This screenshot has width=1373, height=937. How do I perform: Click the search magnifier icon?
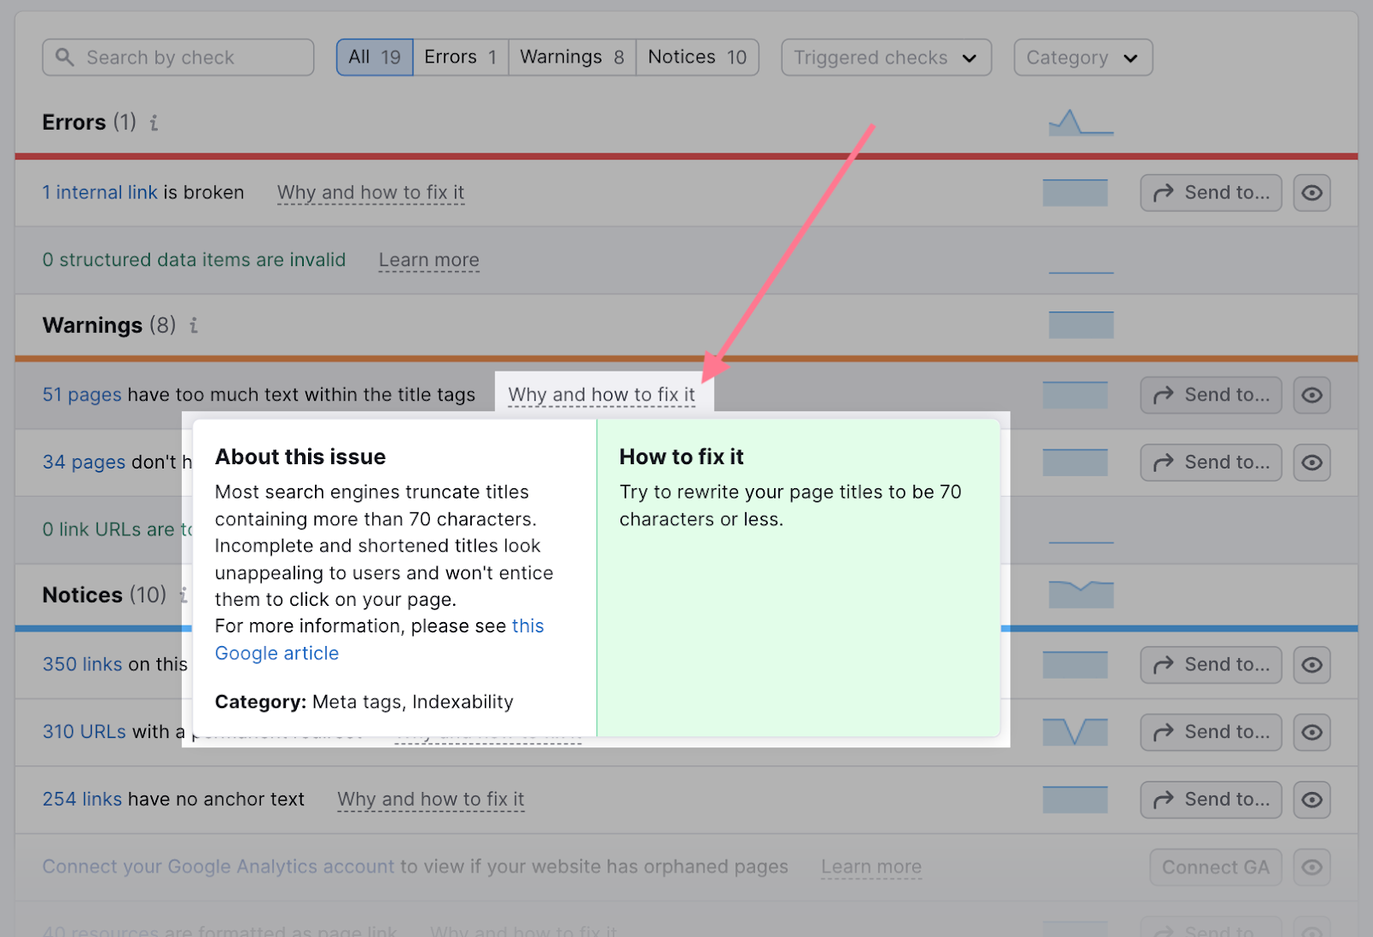pos(65,57)
